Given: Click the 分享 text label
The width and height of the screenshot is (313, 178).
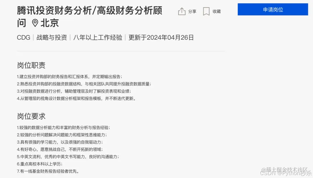Looking at the screenshot, I should coord(192,12).
